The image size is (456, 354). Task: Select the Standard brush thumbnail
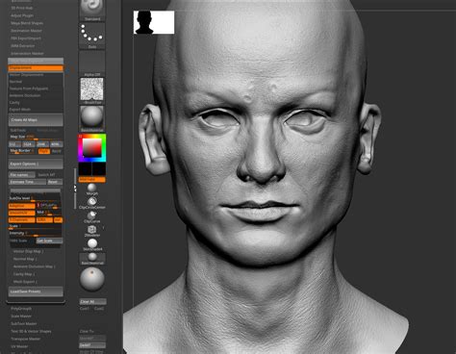[x=92, y=10]
